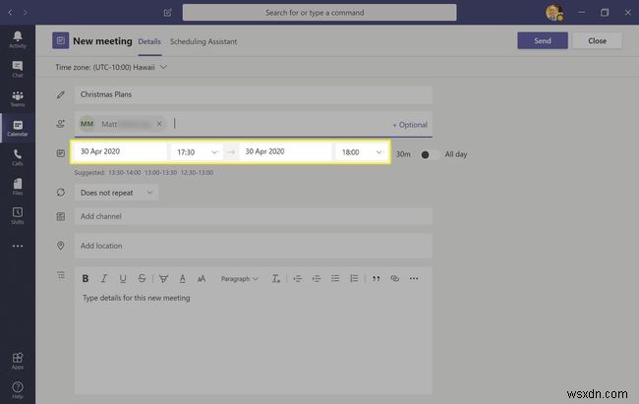Click the end date 30 Apr 2020 field
This screenshot has width=639, height=404.
(x=285, y=151)
